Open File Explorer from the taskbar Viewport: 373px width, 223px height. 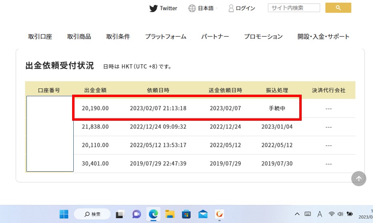click(x=170, y=214)
